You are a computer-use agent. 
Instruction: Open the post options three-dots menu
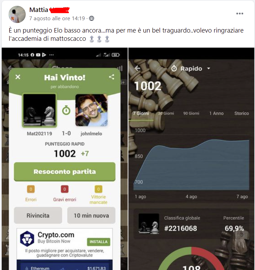coord(240,14)
